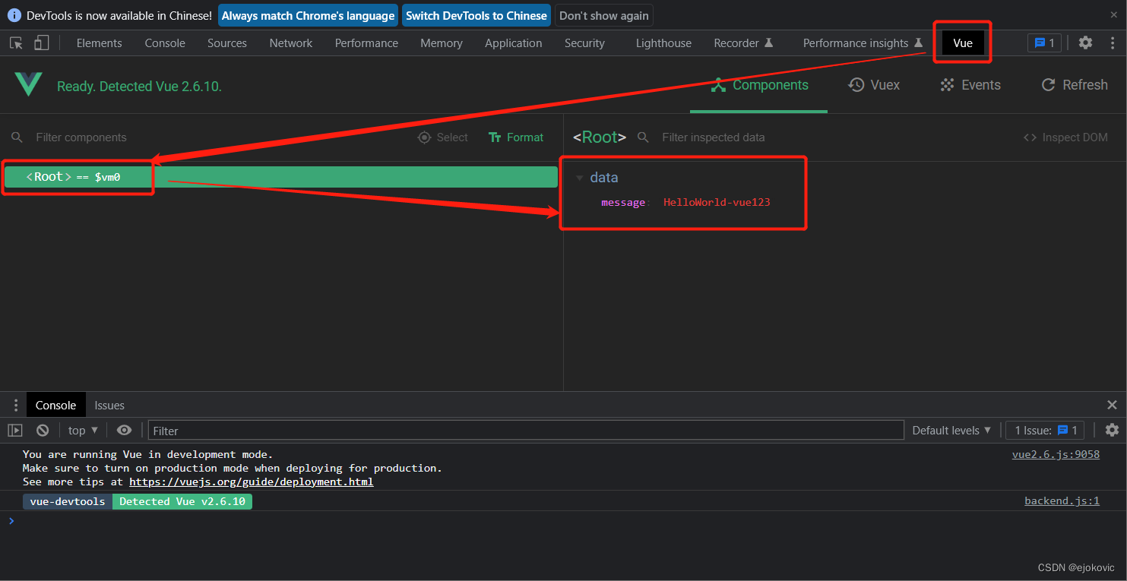Show the console sidebar icon

click(x=15, y=431)
